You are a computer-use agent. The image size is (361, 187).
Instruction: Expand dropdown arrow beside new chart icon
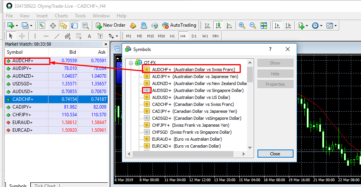click(17, 25)
